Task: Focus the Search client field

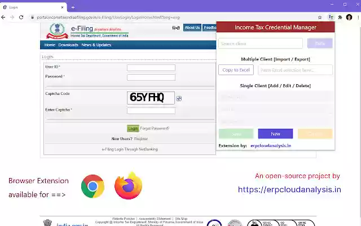Action: pos(261,44)
